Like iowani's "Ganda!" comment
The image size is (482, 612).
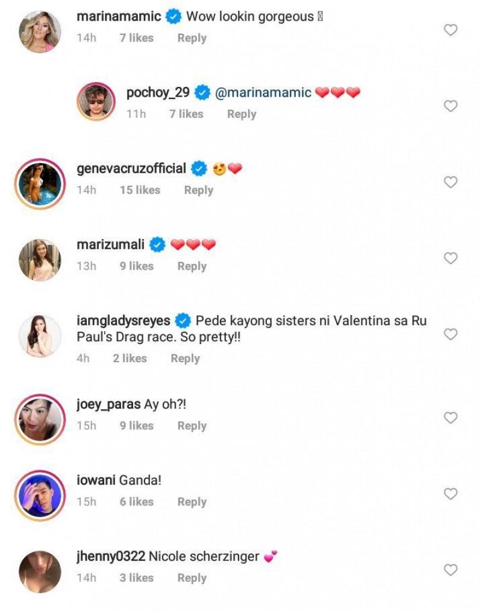point(451,494)
